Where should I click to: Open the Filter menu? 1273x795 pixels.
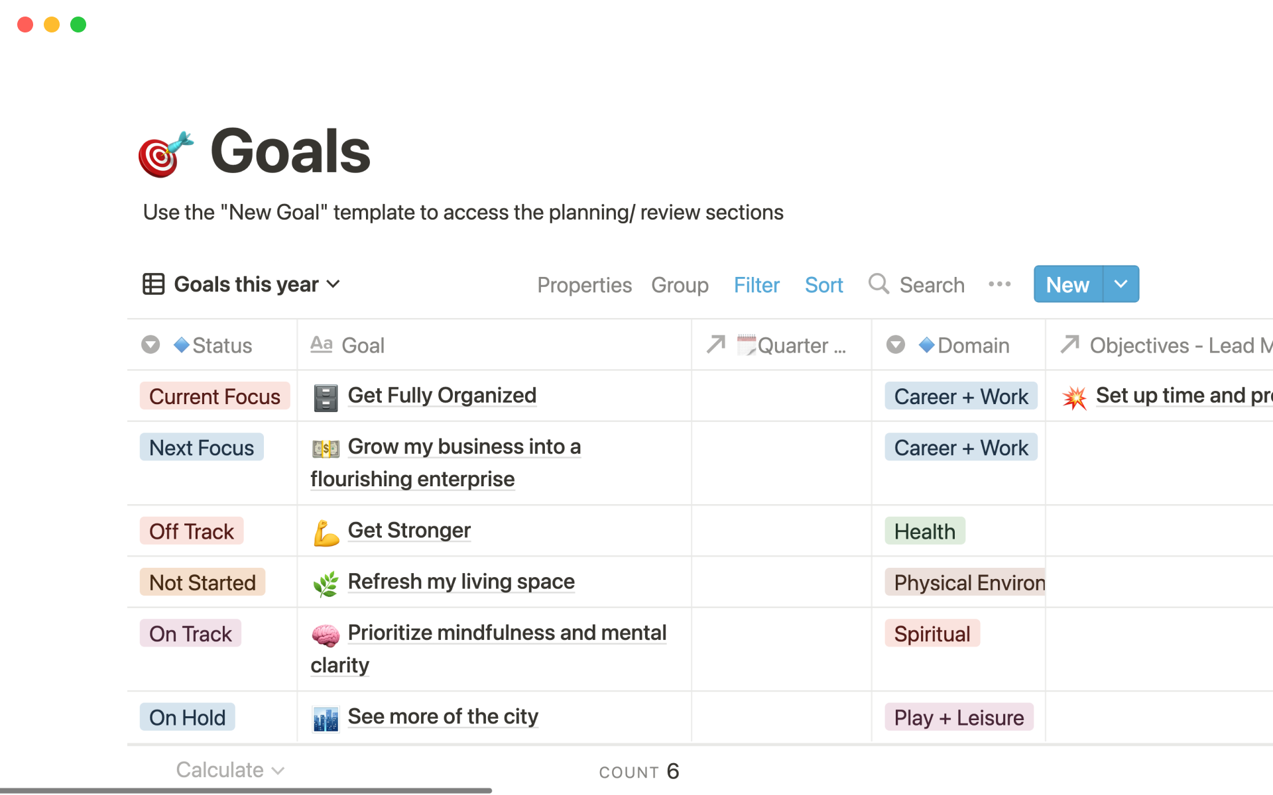756,285
